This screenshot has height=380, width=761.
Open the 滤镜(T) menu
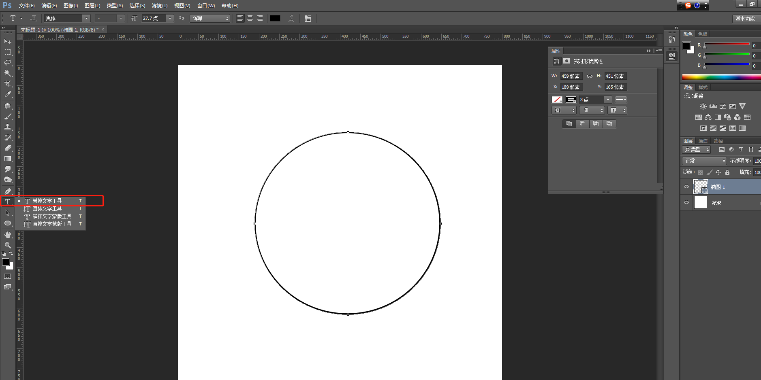pyautogui.click(x=159, y=6)
